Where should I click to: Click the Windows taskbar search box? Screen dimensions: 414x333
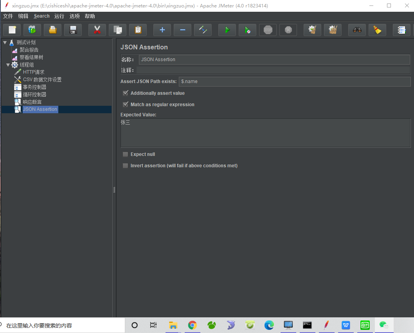pos(63,325)
